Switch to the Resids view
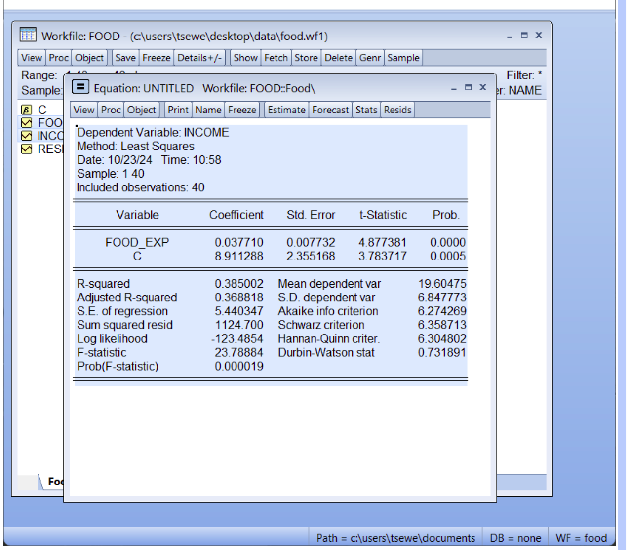This screenshot has height=558, width=630. (x=397, y=110)
